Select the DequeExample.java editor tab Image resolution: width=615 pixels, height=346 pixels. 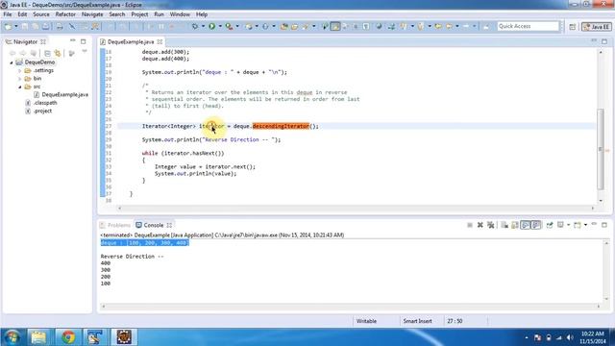(x=131, y=41)
